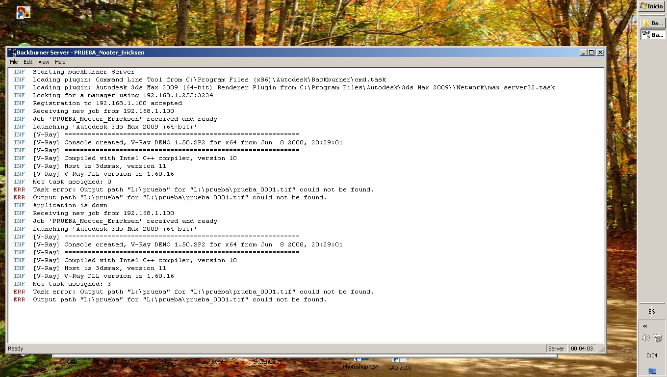This screenshot has width=667, height=377.
Task: Click the "Loading plugin: Command Line Tool" log line
Action: click(209, 80)
